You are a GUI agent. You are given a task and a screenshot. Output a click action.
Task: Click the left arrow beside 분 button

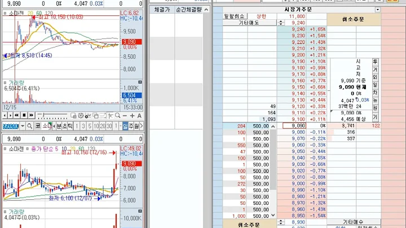pos(54,126)
